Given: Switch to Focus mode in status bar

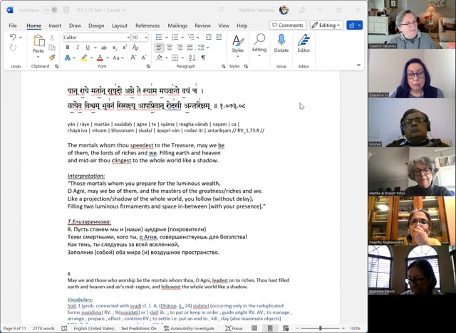Looking at the screenshot, I should click(x=234, y=328).
